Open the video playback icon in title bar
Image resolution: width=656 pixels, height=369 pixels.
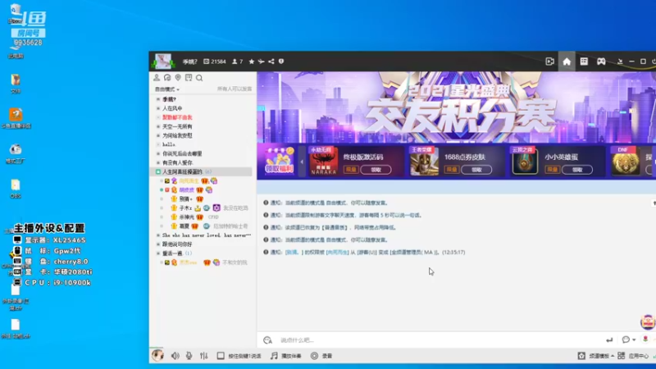click(x=549, y=61)
